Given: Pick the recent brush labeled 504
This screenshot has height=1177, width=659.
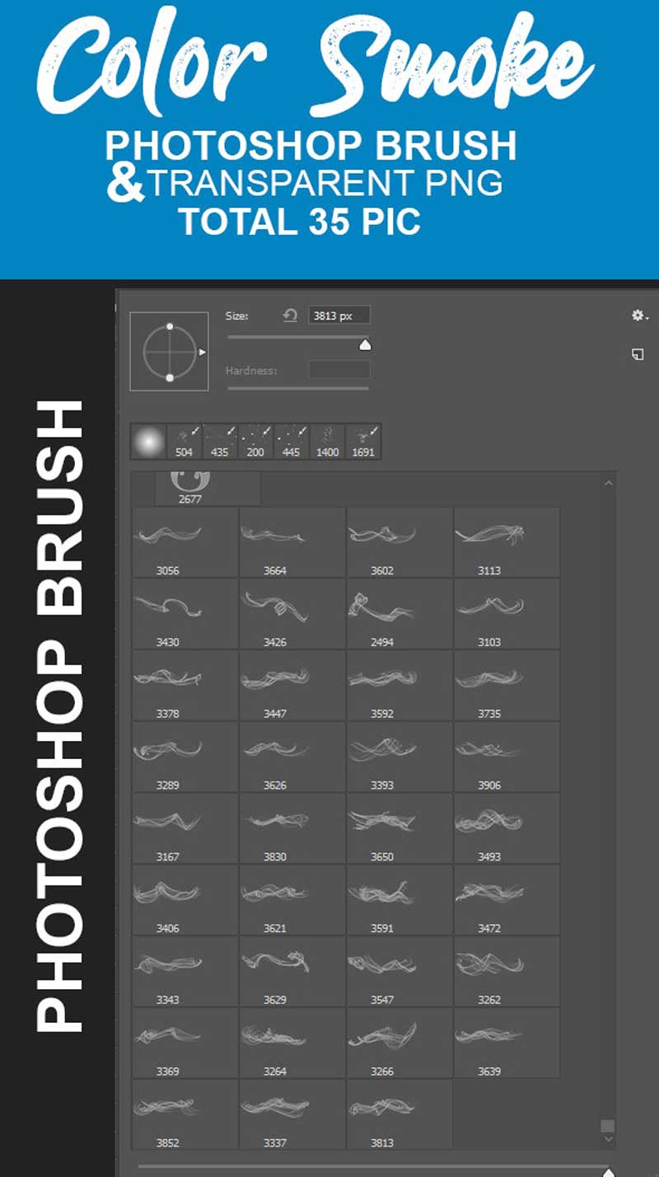Looking at the screenshot, I should (x=185, y=442).
